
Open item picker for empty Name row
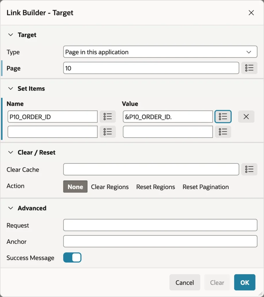tap(108, 132)
